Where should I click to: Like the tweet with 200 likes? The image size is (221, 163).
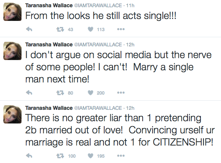pos(91,93)
